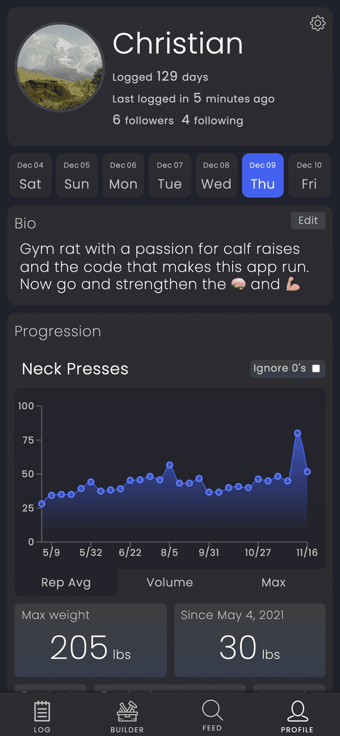The height and width of the screenshot is (736, 340).
Task: Click the peak data point at 80
Action: pos(297,433)
